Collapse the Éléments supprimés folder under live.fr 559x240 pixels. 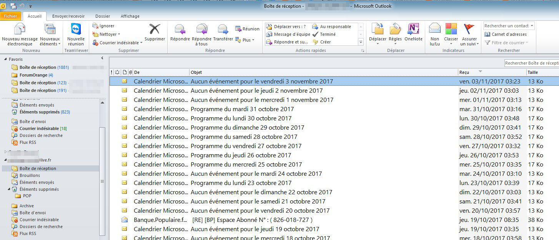pos(9,189)
